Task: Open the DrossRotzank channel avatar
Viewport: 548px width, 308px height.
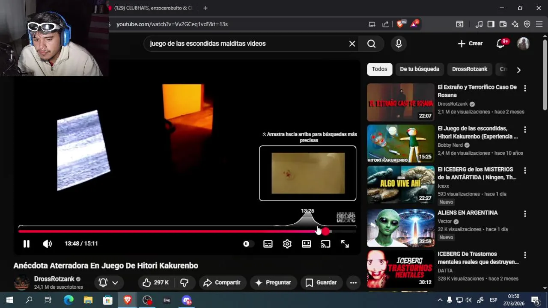Action: point(22,283)
